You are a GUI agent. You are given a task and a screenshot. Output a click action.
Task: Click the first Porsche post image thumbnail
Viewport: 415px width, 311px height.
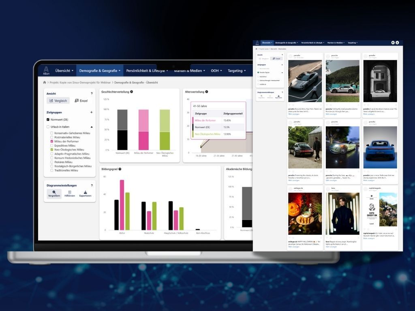305,81
